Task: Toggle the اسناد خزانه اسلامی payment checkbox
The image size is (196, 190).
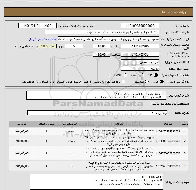Action: click(x=123, y=82)
